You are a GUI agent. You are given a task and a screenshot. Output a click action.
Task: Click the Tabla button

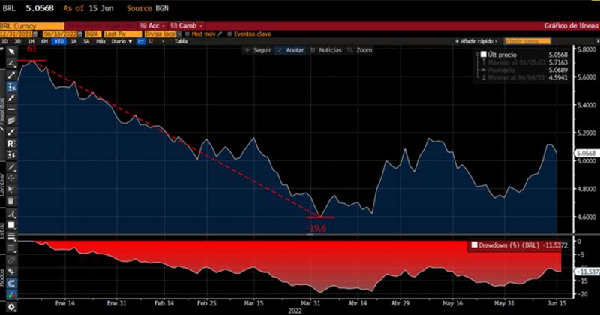[x=181, y=42]
